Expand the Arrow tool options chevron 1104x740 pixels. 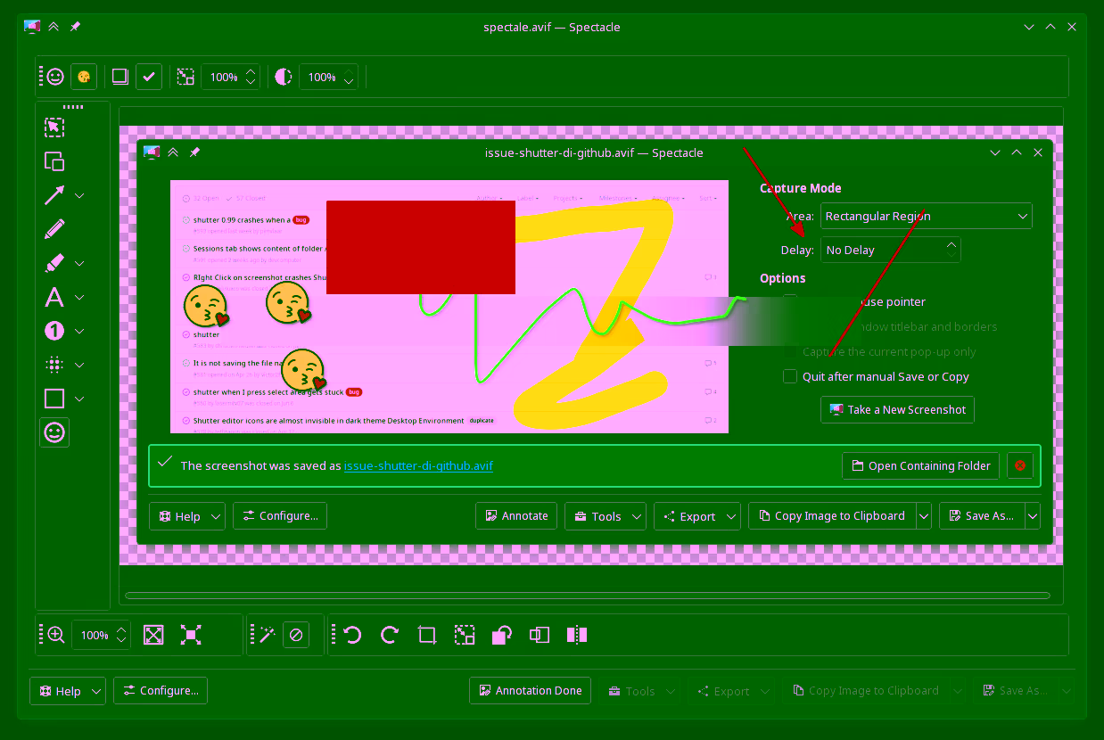click(79, 195)
